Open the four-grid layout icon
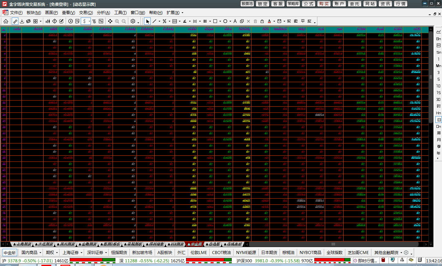442x266 pixels. click(x=35, y=21)
